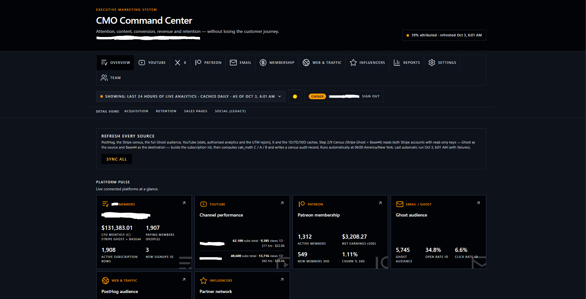Click the Email envelope icon in nav
The image size is (586, 299).
[233, 63]
